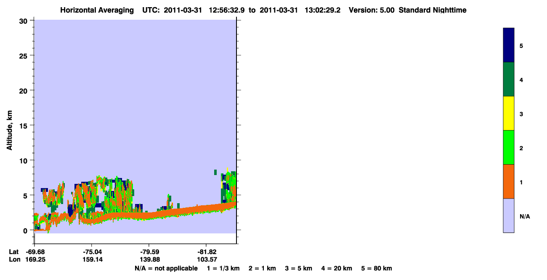Click the dark blue level 5 color swatch
Screen dimensions: 547x280
pyautogui.click(x=508, y=45)
